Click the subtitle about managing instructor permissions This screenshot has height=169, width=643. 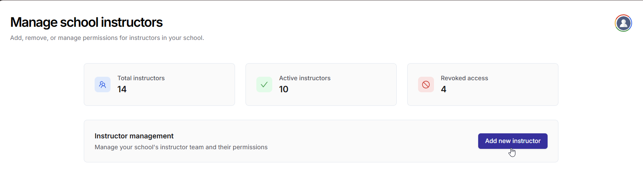point(107,38)
